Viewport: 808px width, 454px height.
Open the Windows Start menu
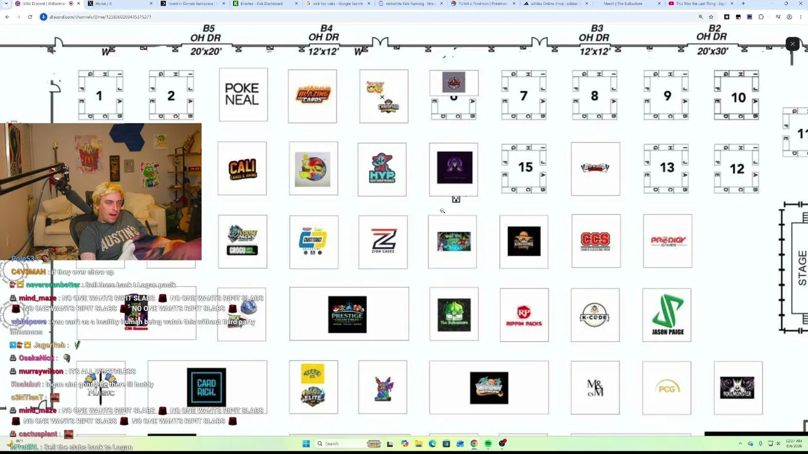tap(306, 444)
